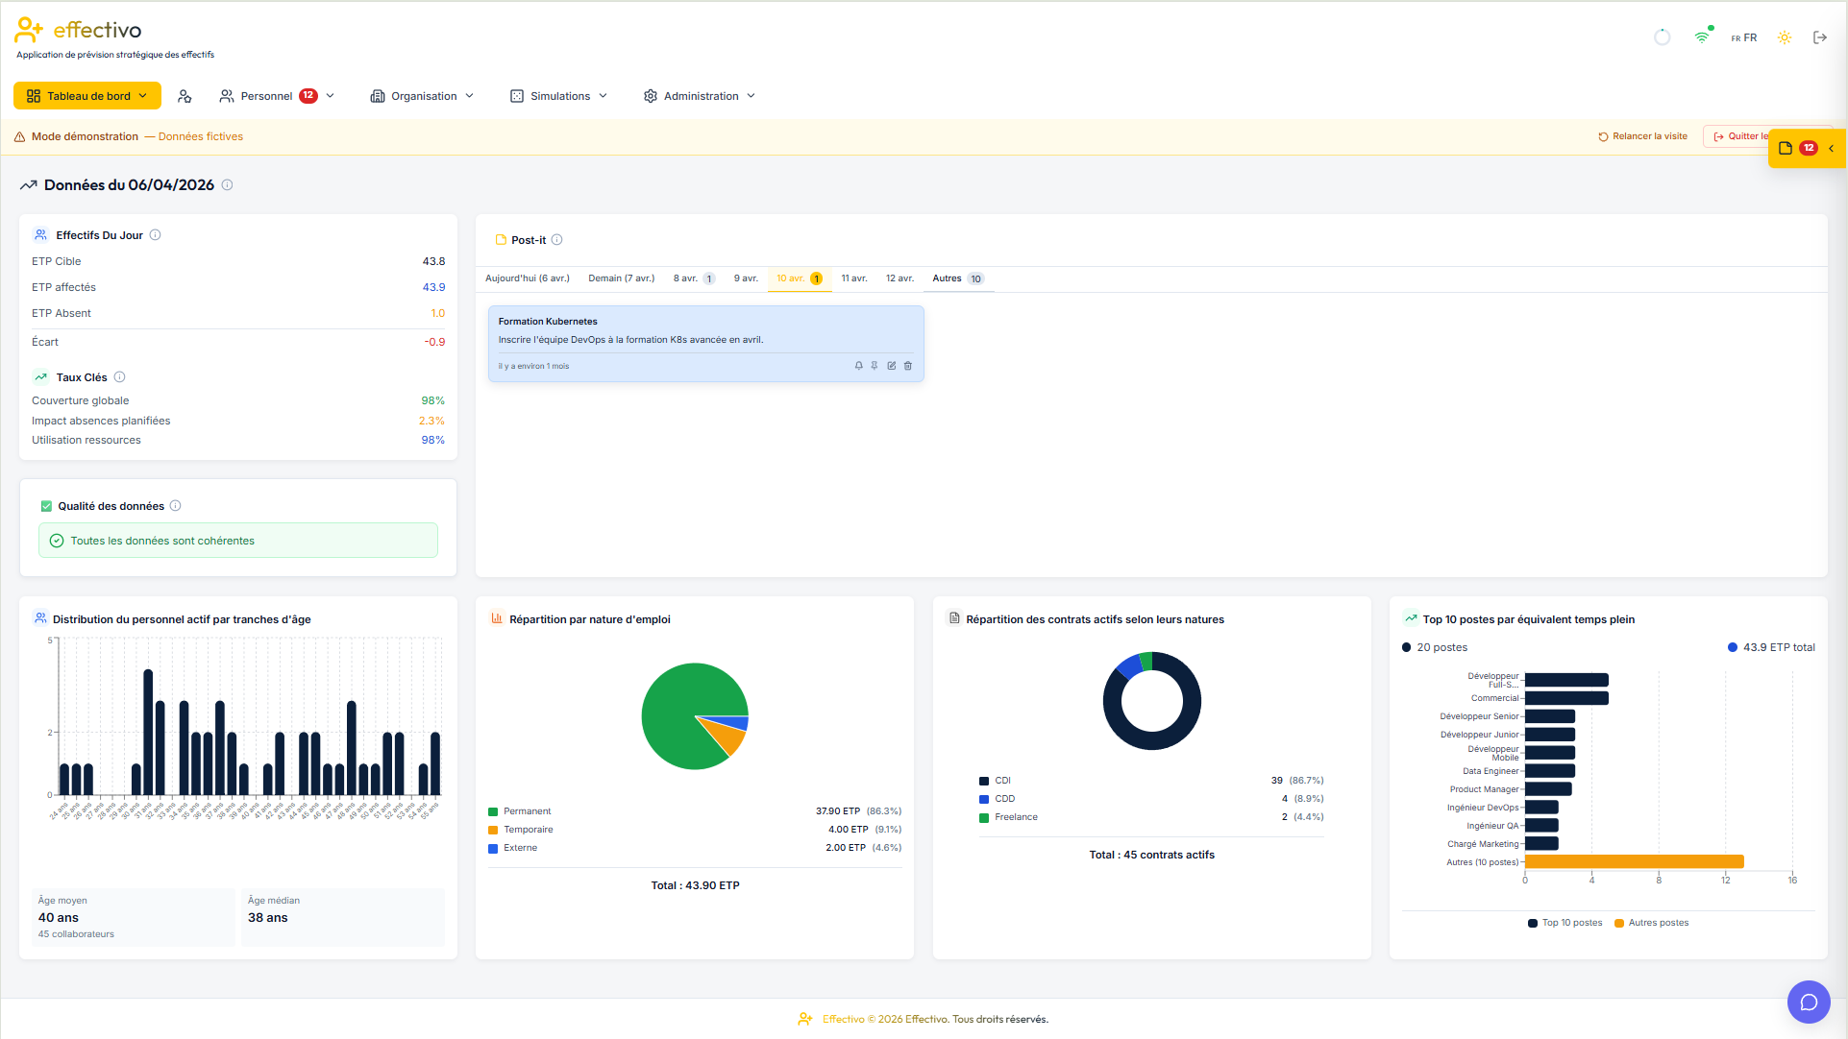Toggle the Top 10 postes legend series
This screenshot has height=1039, width=1848.
click(x=1565, y=923)
